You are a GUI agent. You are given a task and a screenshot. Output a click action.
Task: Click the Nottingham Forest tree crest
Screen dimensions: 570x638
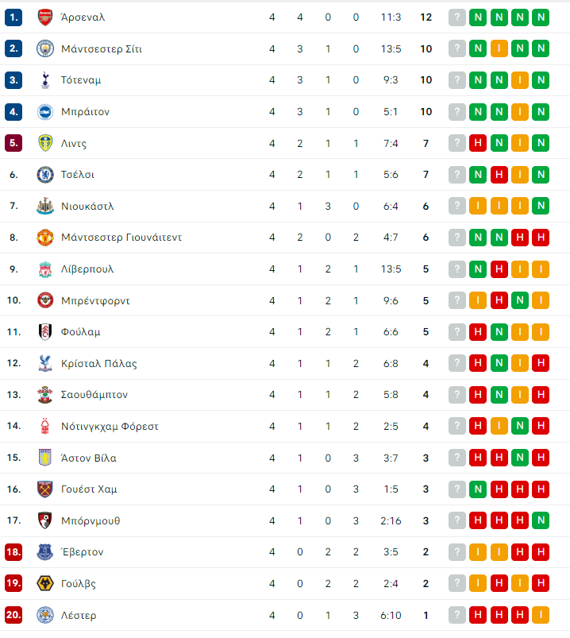[45, 426]
